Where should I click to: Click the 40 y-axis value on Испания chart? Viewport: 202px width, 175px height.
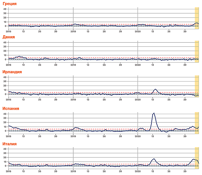(5, 114)
